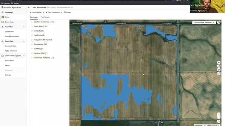Toggle the account menu chevron
This screenshot has width=225, height=126.
click(24, 56)
